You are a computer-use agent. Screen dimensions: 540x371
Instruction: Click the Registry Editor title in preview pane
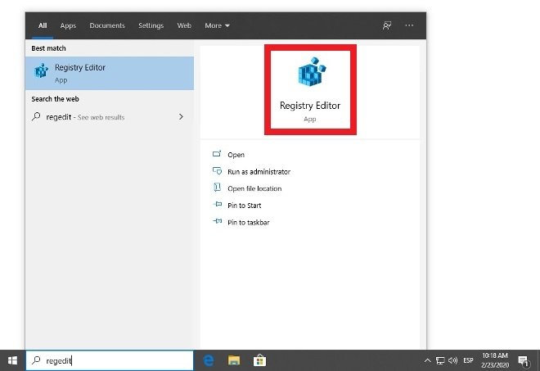tap(310, 106)
